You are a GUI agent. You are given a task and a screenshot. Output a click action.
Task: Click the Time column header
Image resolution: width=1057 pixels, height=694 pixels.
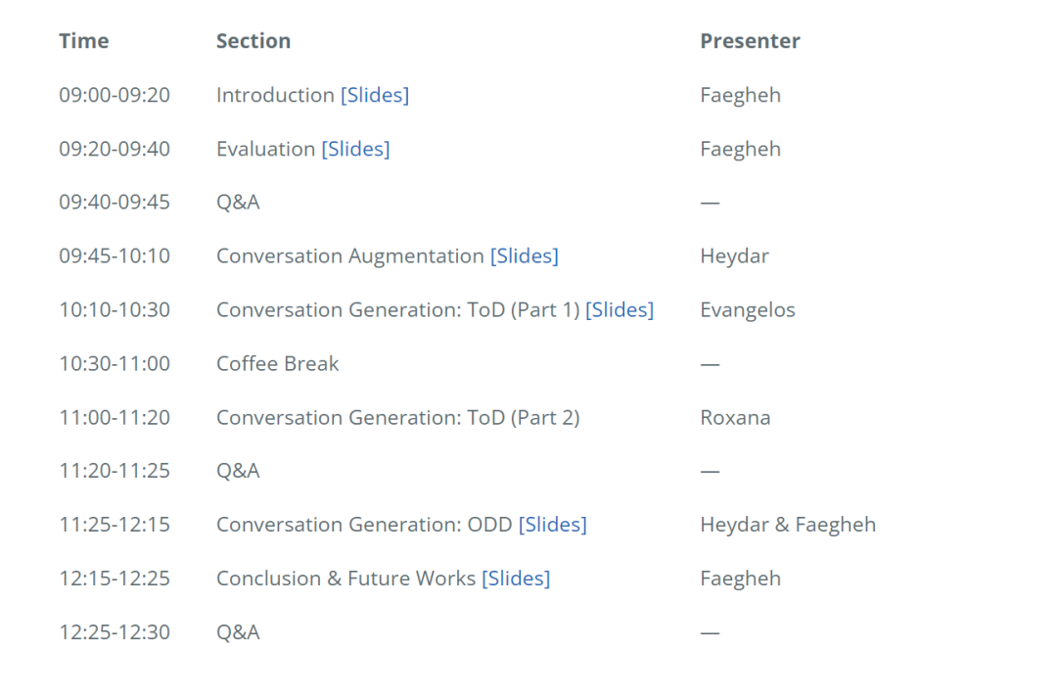click(83, 41)
